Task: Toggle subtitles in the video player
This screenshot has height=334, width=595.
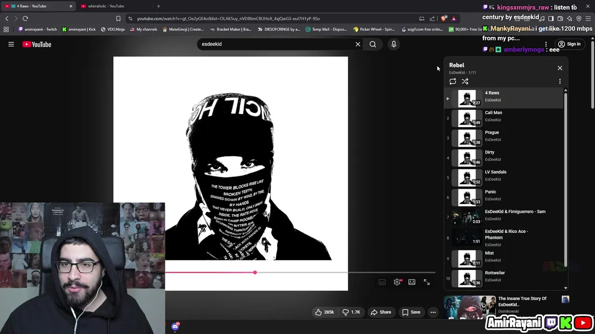Action: 382,282
